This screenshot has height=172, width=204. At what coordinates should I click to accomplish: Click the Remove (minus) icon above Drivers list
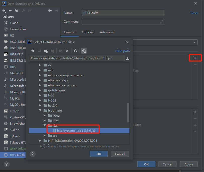[x=10, y=11]
